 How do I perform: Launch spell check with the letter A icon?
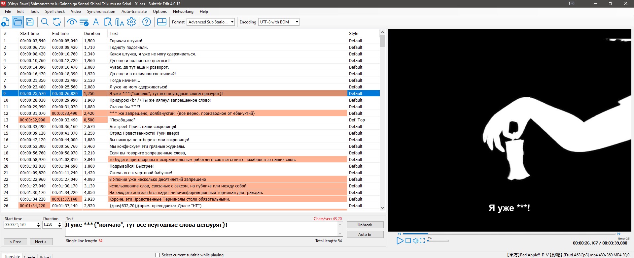point(96,22)
